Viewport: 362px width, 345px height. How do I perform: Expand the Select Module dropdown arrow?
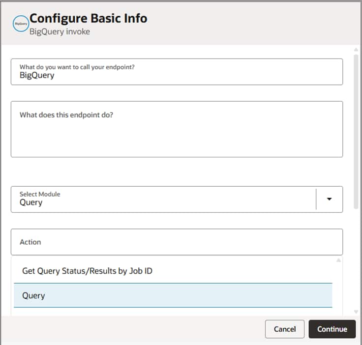pyautogui.click(x=330, y=200)
